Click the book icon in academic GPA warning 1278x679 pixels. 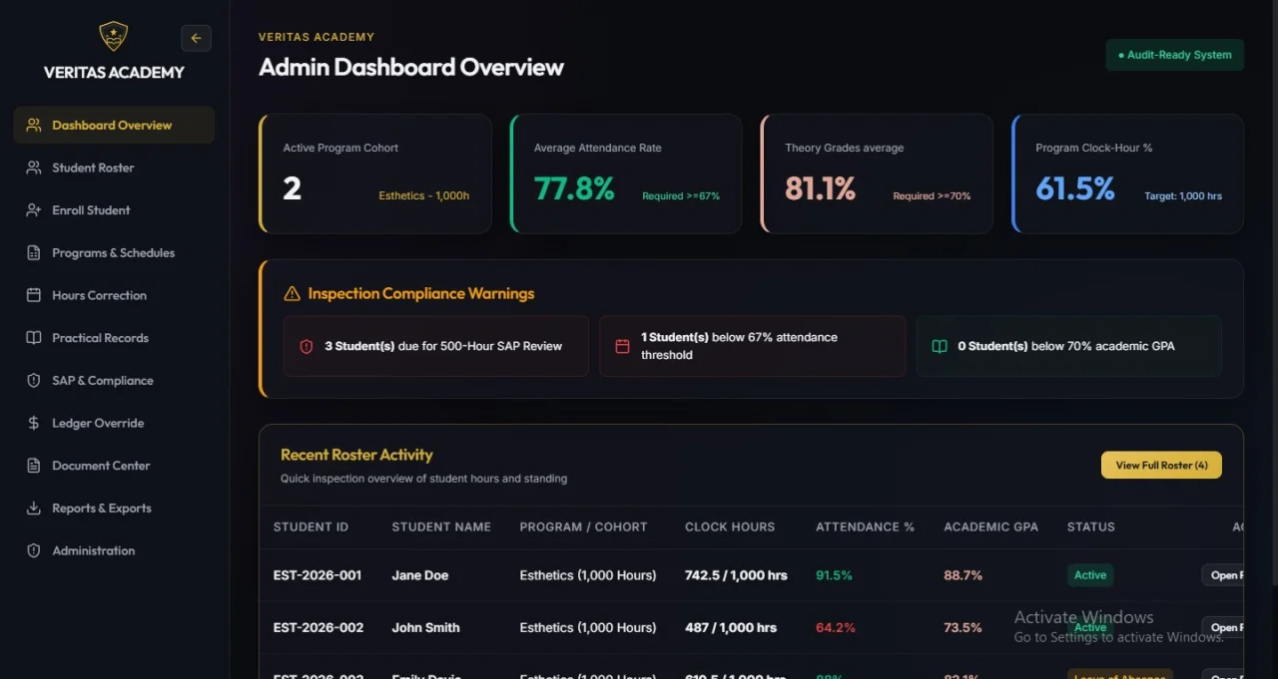point(940,347)
